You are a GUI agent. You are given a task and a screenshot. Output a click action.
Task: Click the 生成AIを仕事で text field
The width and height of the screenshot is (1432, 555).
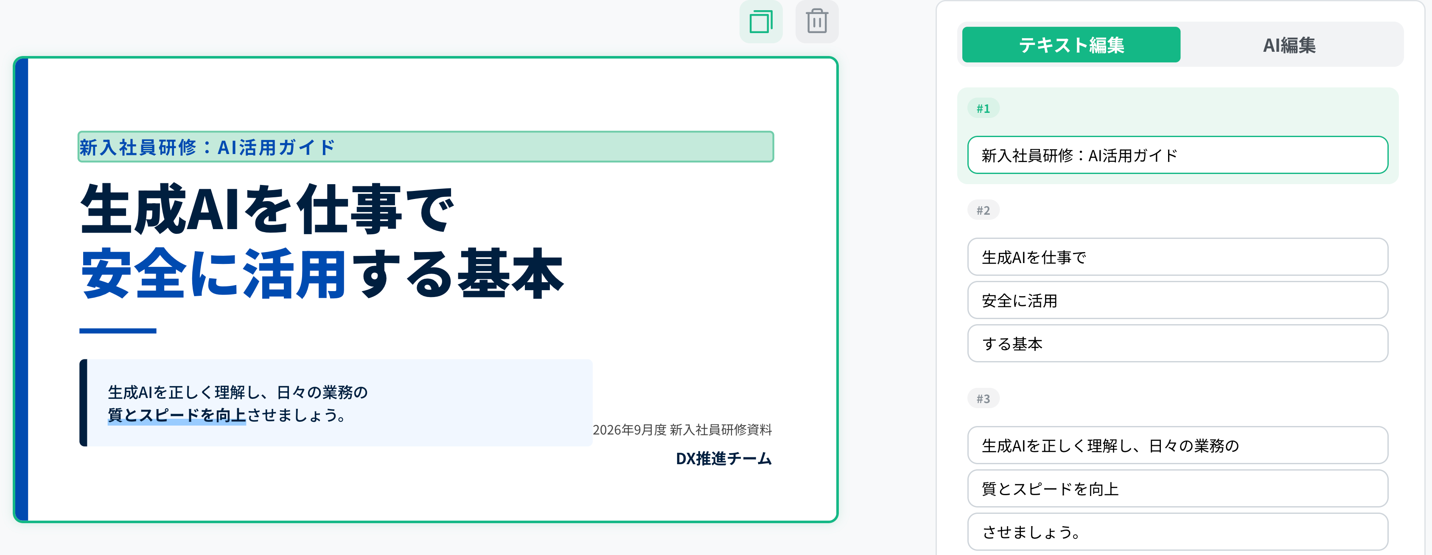coord(1177,257)
